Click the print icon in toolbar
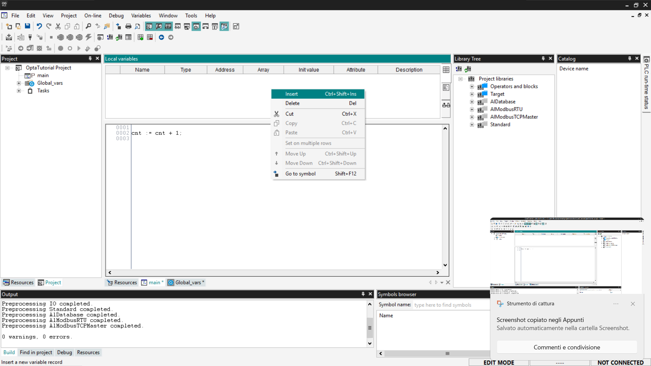Screen dimensions: 651x366 point(128,26)
